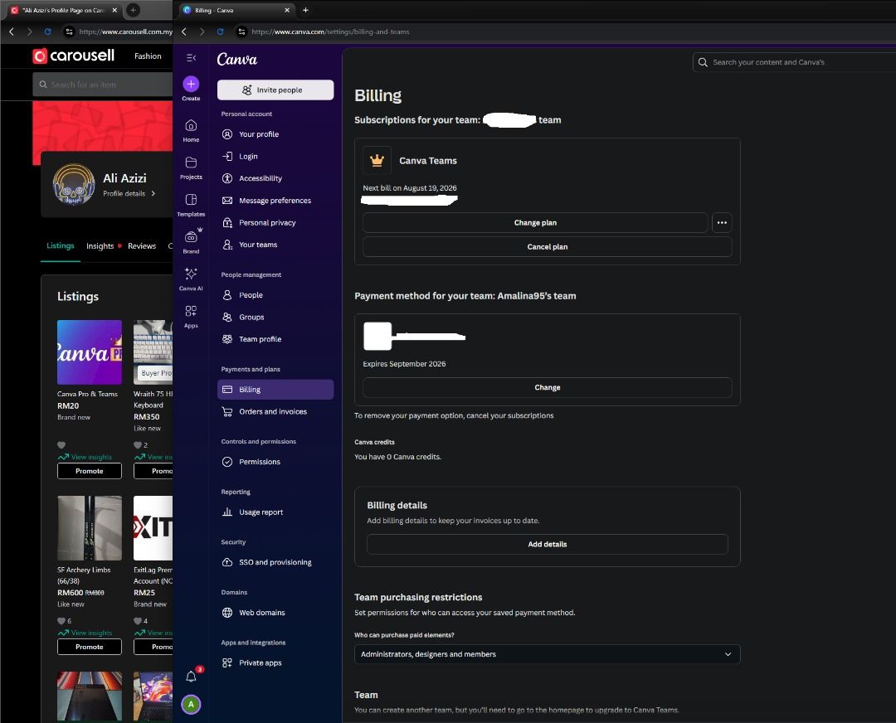
Task: Like the Canva Pro & Teams listing heart
Action: click(x=61, y=445)
